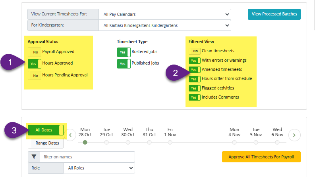The height and width of the screenshot is (177, 315).
Task: Switch to the Range Dates option
Action: click(x=47, y=143)
